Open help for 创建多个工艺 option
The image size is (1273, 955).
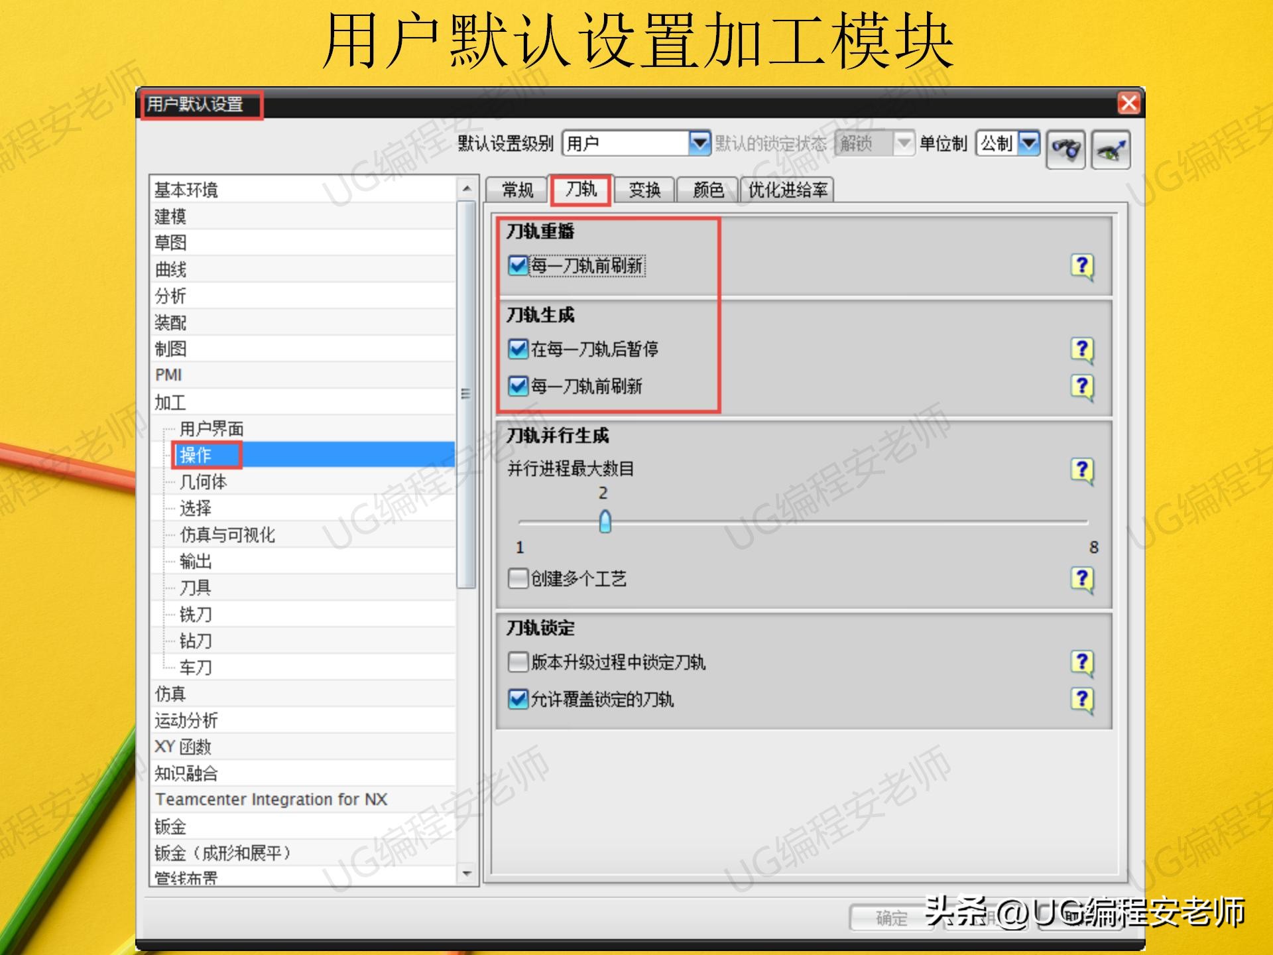pyautogui.click(x=1082, y=578)
